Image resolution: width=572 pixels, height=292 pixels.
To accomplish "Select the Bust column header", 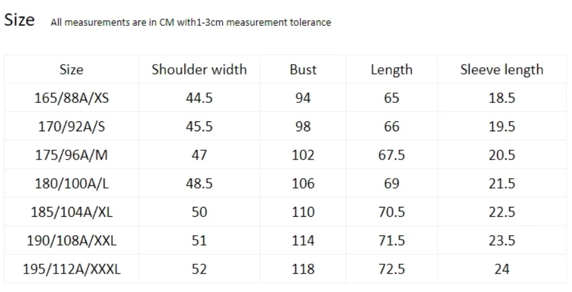I will tap(303, 70).
